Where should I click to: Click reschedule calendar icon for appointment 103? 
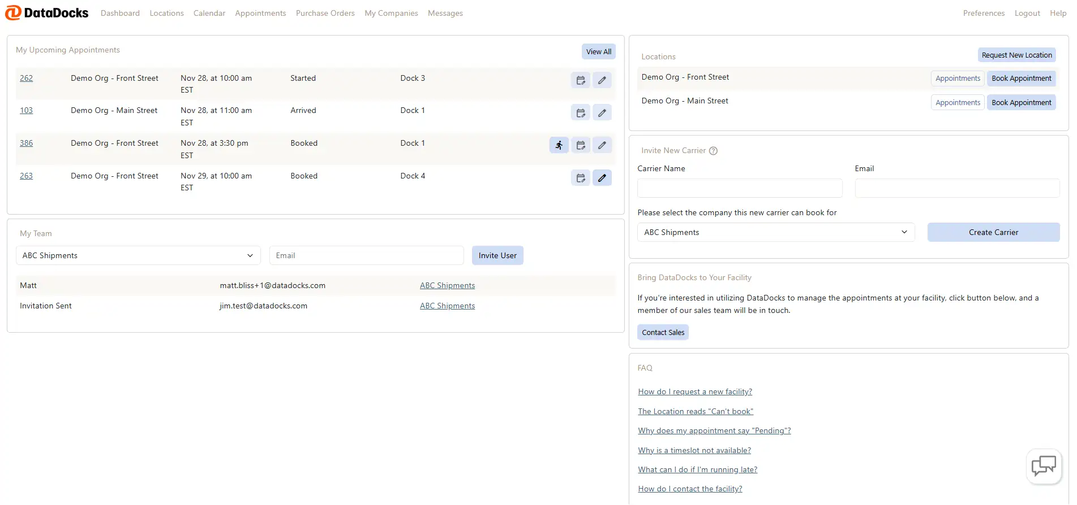point(580,113)
